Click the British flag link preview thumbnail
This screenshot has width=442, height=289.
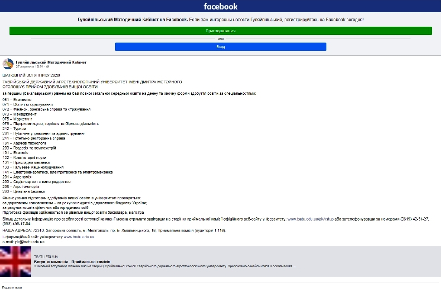point(15,262)
